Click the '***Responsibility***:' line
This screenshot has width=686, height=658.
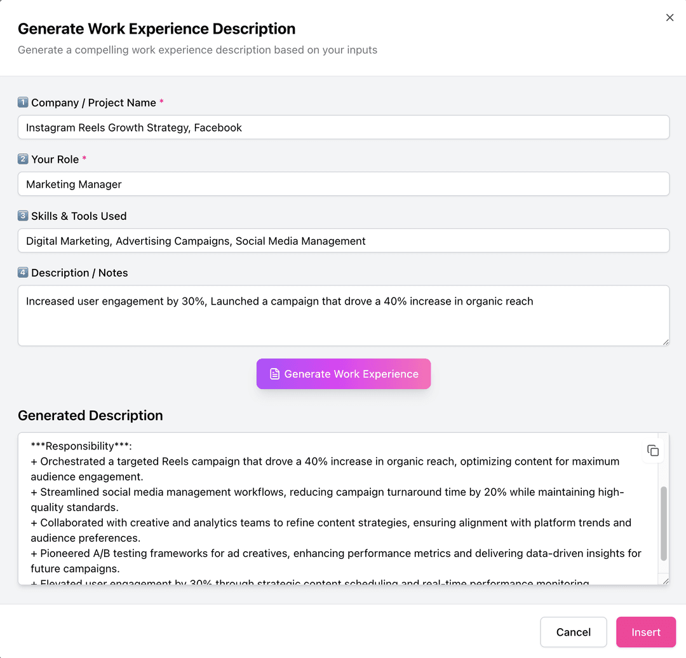point(81,446)
